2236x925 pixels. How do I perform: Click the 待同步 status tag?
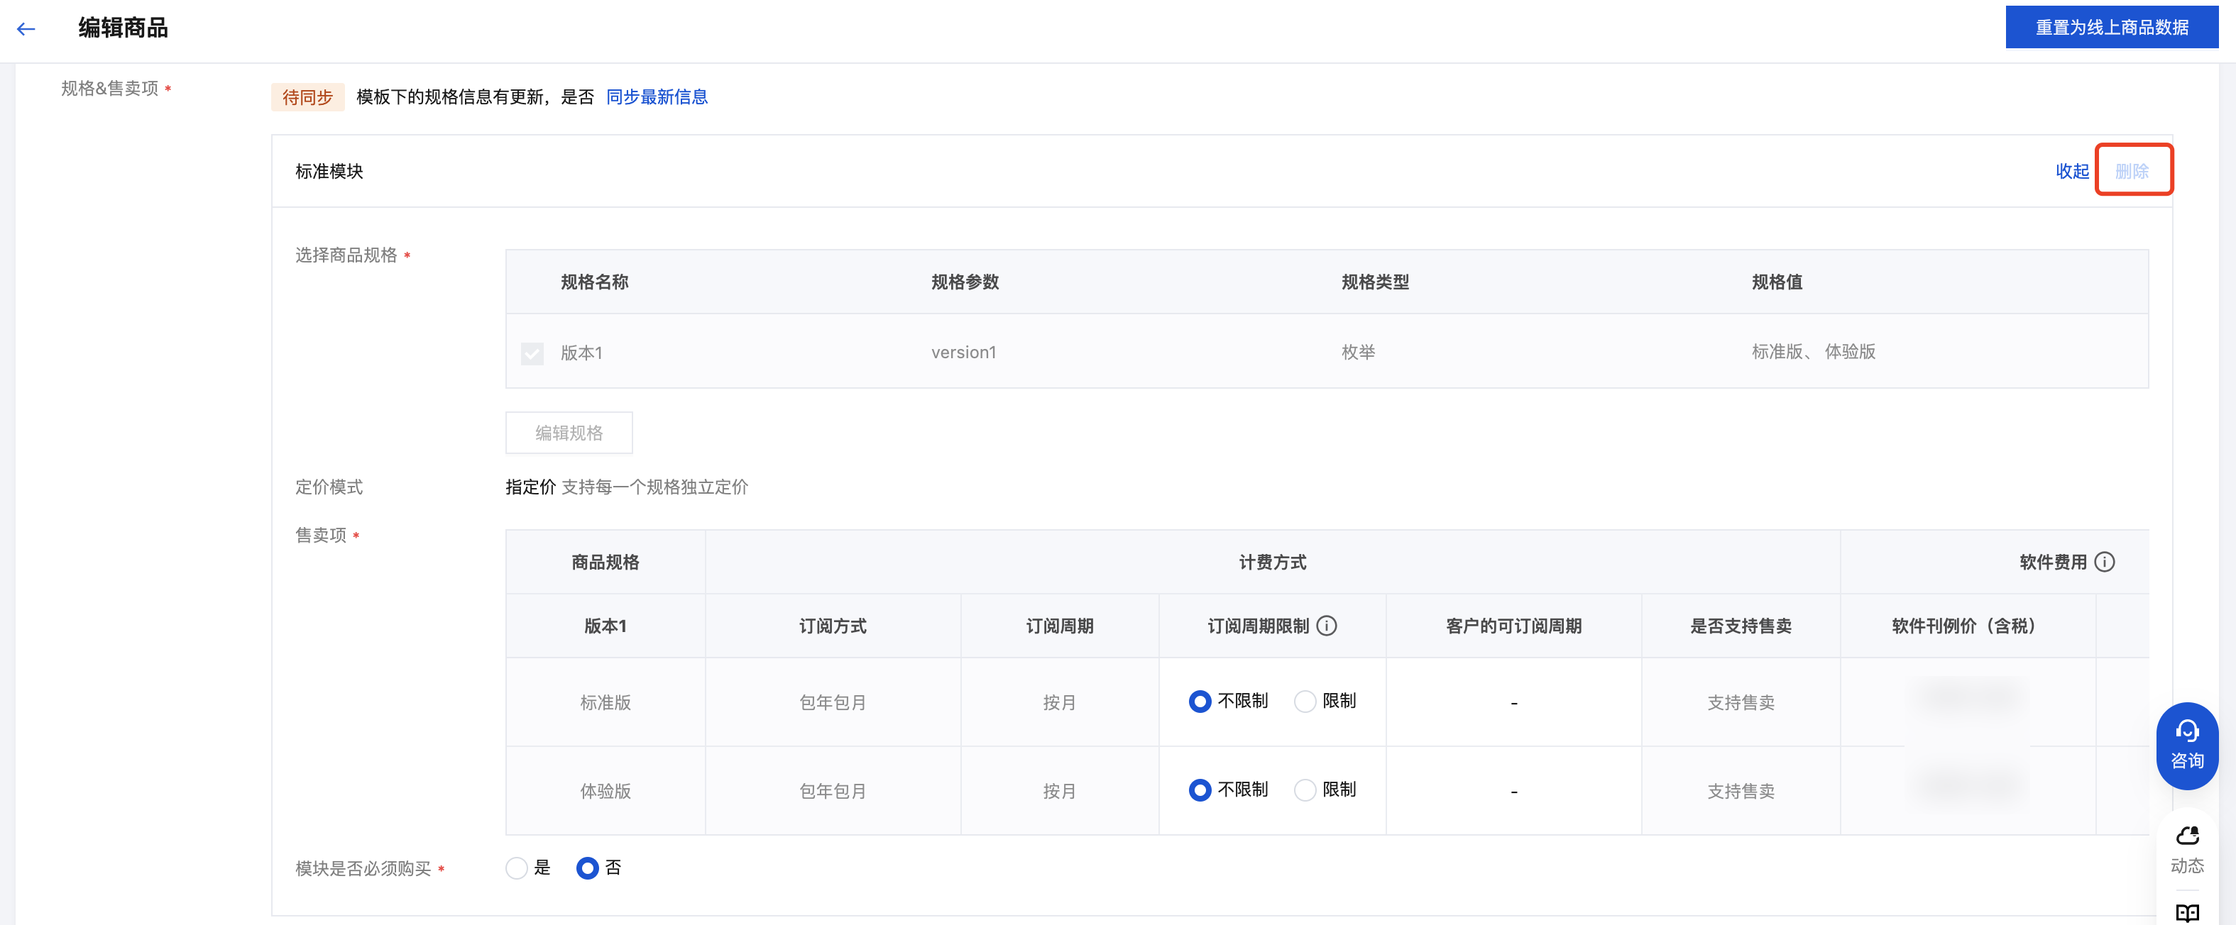[x=307, y=97]
